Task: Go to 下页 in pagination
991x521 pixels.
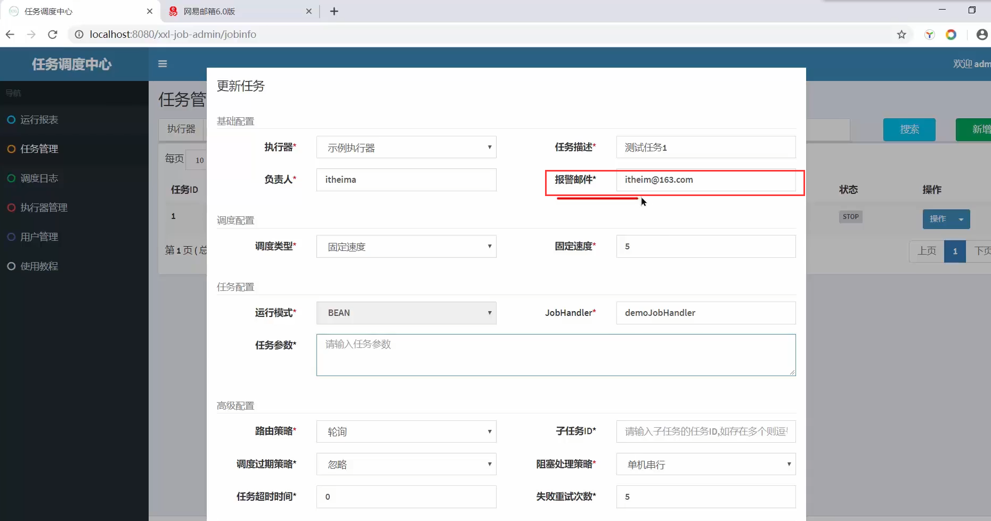Action: coord(979,251)
